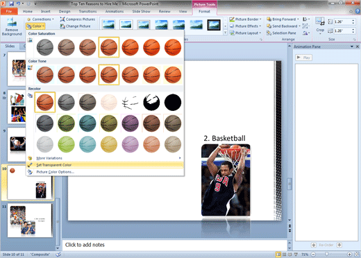
Task: Select the black double-frame picture style
Action: [214, 25]
